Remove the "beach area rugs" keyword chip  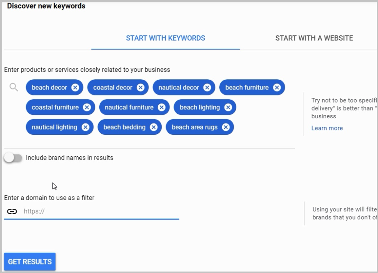click(226, 127)
